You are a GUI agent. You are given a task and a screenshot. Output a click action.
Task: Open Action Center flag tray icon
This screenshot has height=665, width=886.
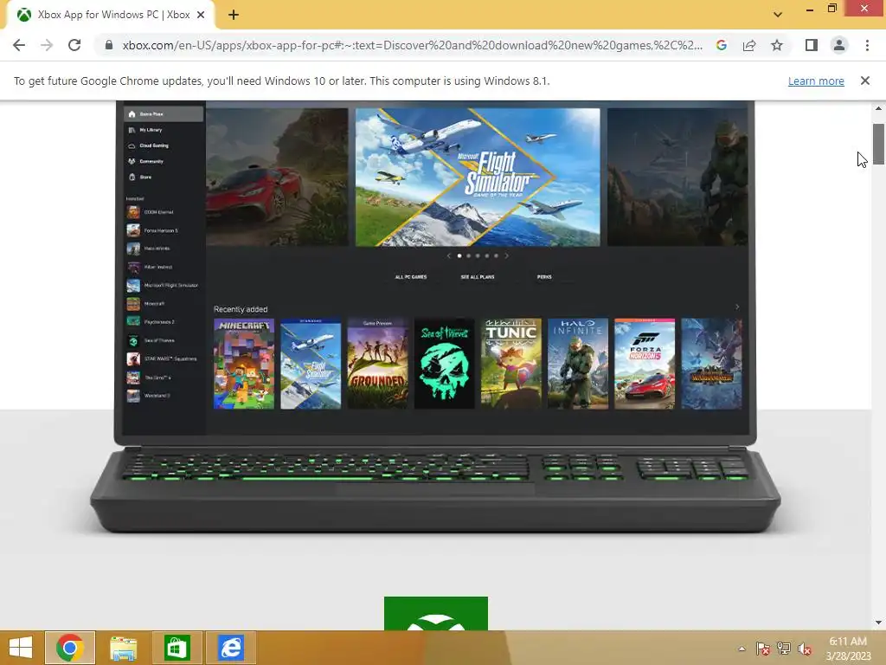pyautogui.click(x=763, y=649)
